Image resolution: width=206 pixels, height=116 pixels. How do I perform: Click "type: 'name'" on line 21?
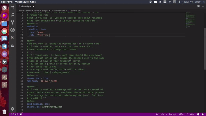37,32
